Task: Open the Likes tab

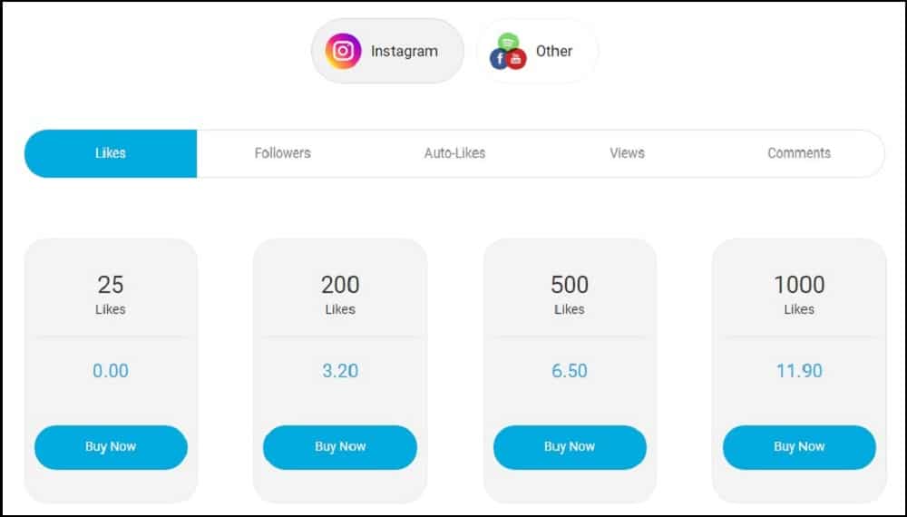Action: point(111,153)
